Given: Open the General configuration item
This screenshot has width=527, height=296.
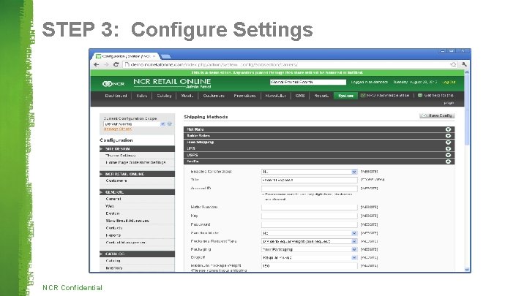Looking at the screenshot, I should coord(113,199).
